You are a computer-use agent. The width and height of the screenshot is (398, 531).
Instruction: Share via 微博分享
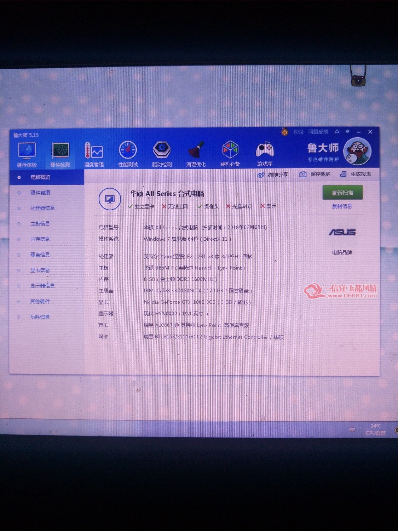click(x=273, y=175)
